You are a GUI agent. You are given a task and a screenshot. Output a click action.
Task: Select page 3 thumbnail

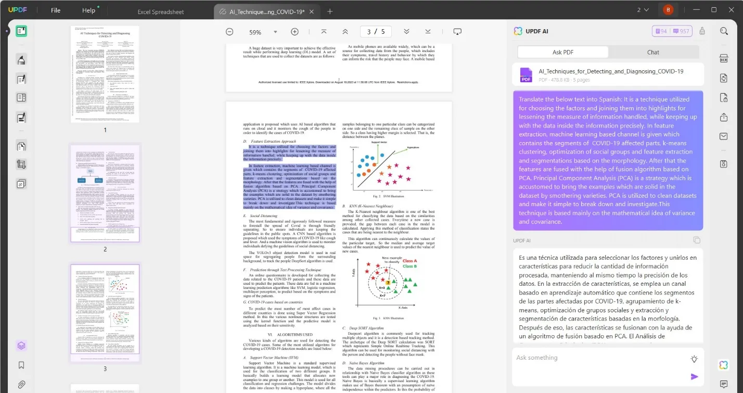105,313
